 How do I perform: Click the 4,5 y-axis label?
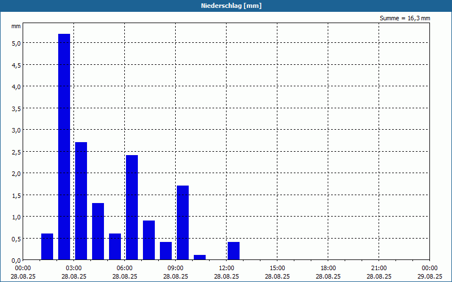[16, 65]
